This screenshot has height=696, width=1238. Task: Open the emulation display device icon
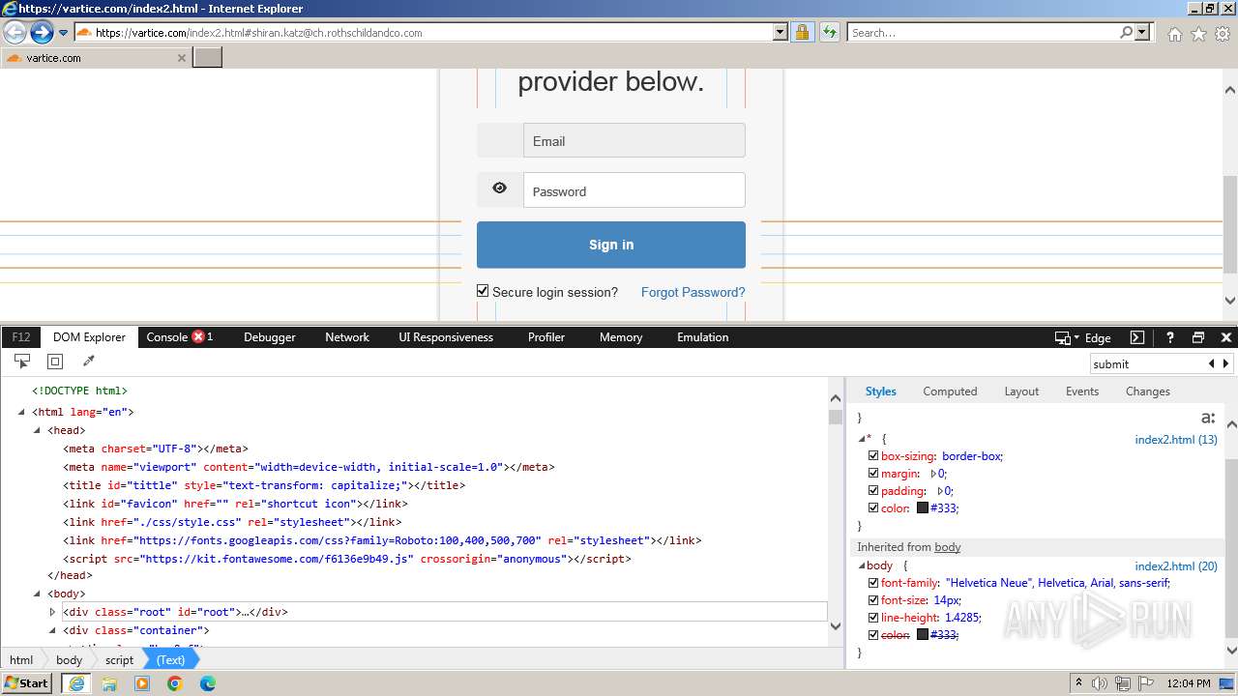pyautogui.click(x=1066, y=337)
